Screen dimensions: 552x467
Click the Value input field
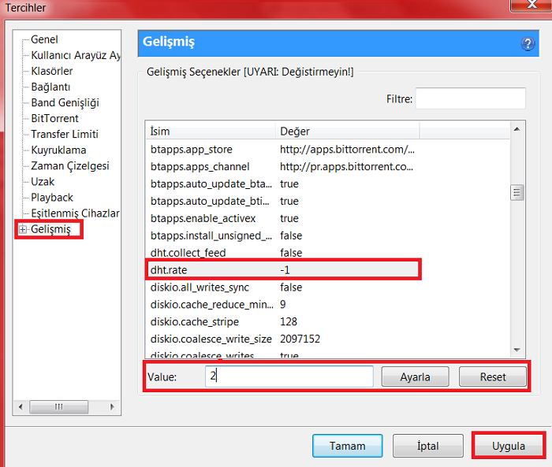289,376
